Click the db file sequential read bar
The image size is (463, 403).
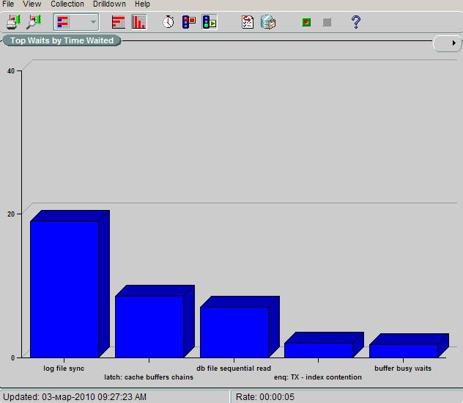click(x=234, y=332)
